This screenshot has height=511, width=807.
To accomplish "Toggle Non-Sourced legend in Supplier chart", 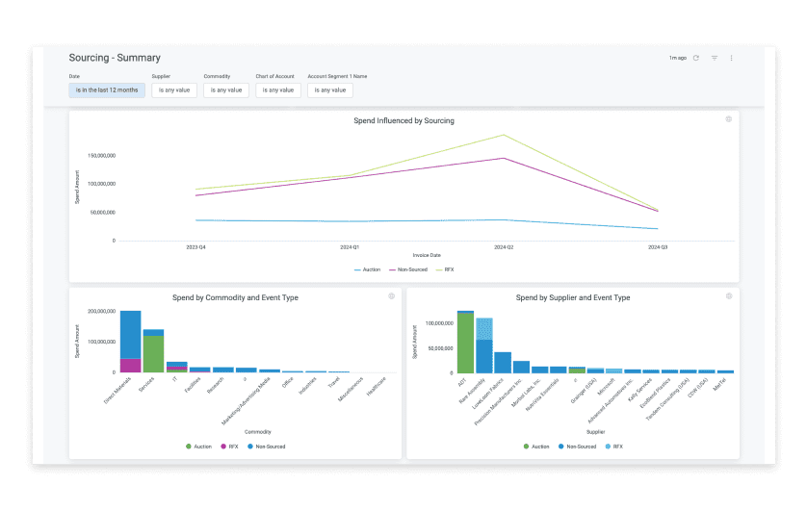I will pos(578,447).
